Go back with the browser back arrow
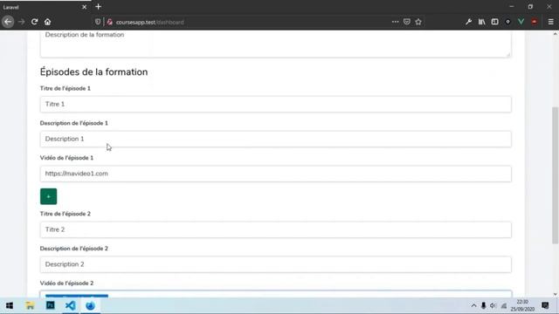The width and height of the screenshot is (559, 314). click(8, 22)
